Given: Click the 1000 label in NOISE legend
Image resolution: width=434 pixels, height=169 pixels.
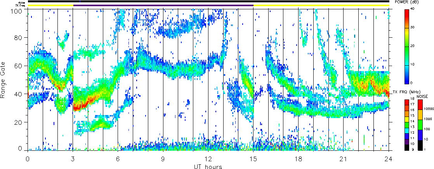Looking at the screenshot, I should pos(428,119).
